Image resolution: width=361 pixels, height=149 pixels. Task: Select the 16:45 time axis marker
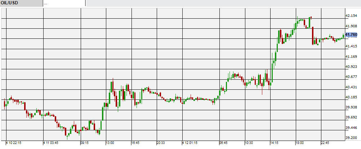[x=135, y=143]
